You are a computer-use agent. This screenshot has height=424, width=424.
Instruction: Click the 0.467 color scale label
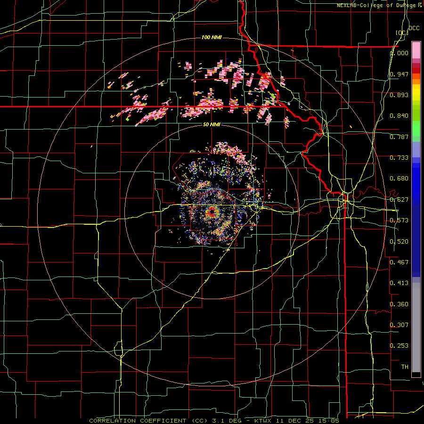tap(399, 262)
